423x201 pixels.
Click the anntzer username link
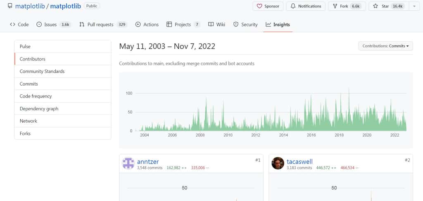[148, 161]
